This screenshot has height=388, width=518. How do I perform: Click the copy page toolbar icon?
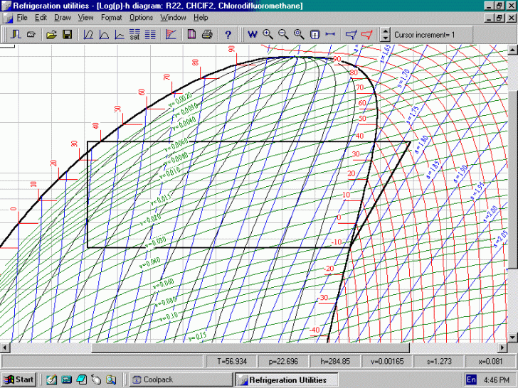coord(191,34)
